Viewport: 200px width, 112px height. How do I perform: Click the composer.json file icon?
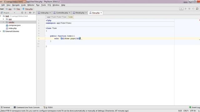click(7, 25)
